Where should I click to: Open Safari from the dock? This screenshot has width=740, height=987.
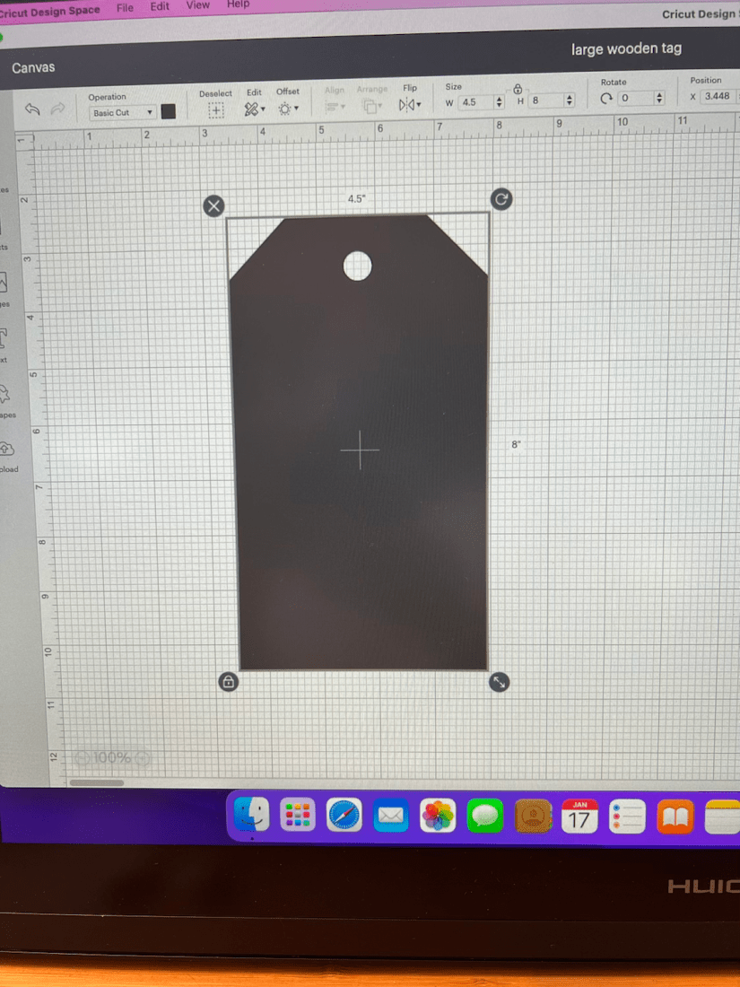pos(344,815)
